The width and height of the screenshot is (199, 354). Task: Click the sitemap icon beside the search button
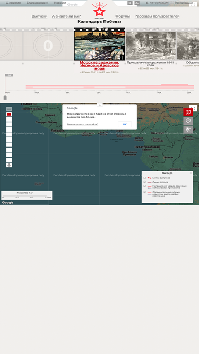coord(137,3)
